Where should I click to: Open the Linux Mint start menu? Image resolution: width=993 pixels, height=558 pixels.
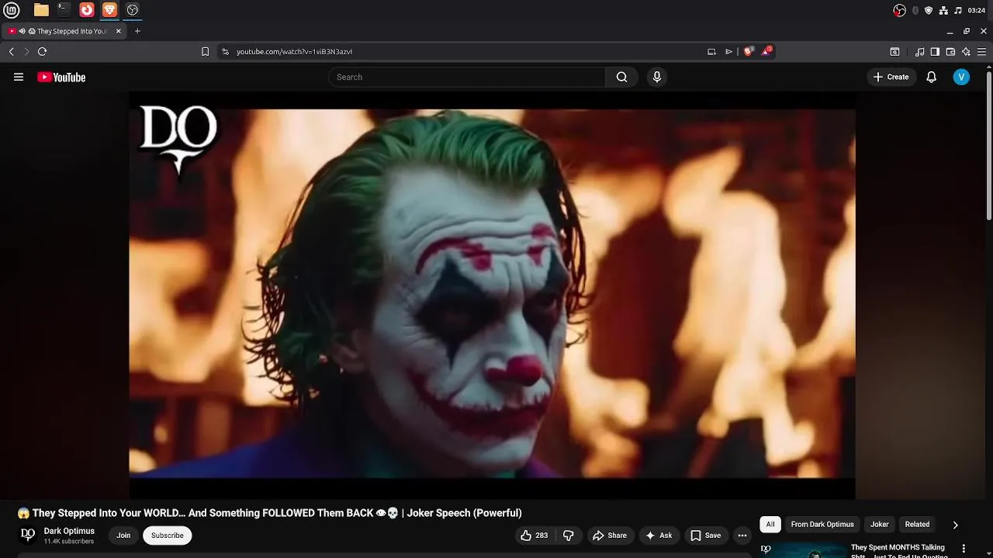(x=11, y=10)
